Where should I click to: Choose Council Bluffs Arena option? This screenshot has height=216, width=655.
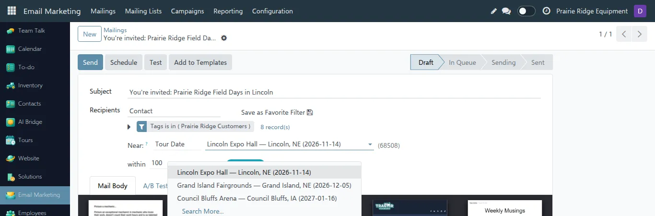click(x=264, y=198)
